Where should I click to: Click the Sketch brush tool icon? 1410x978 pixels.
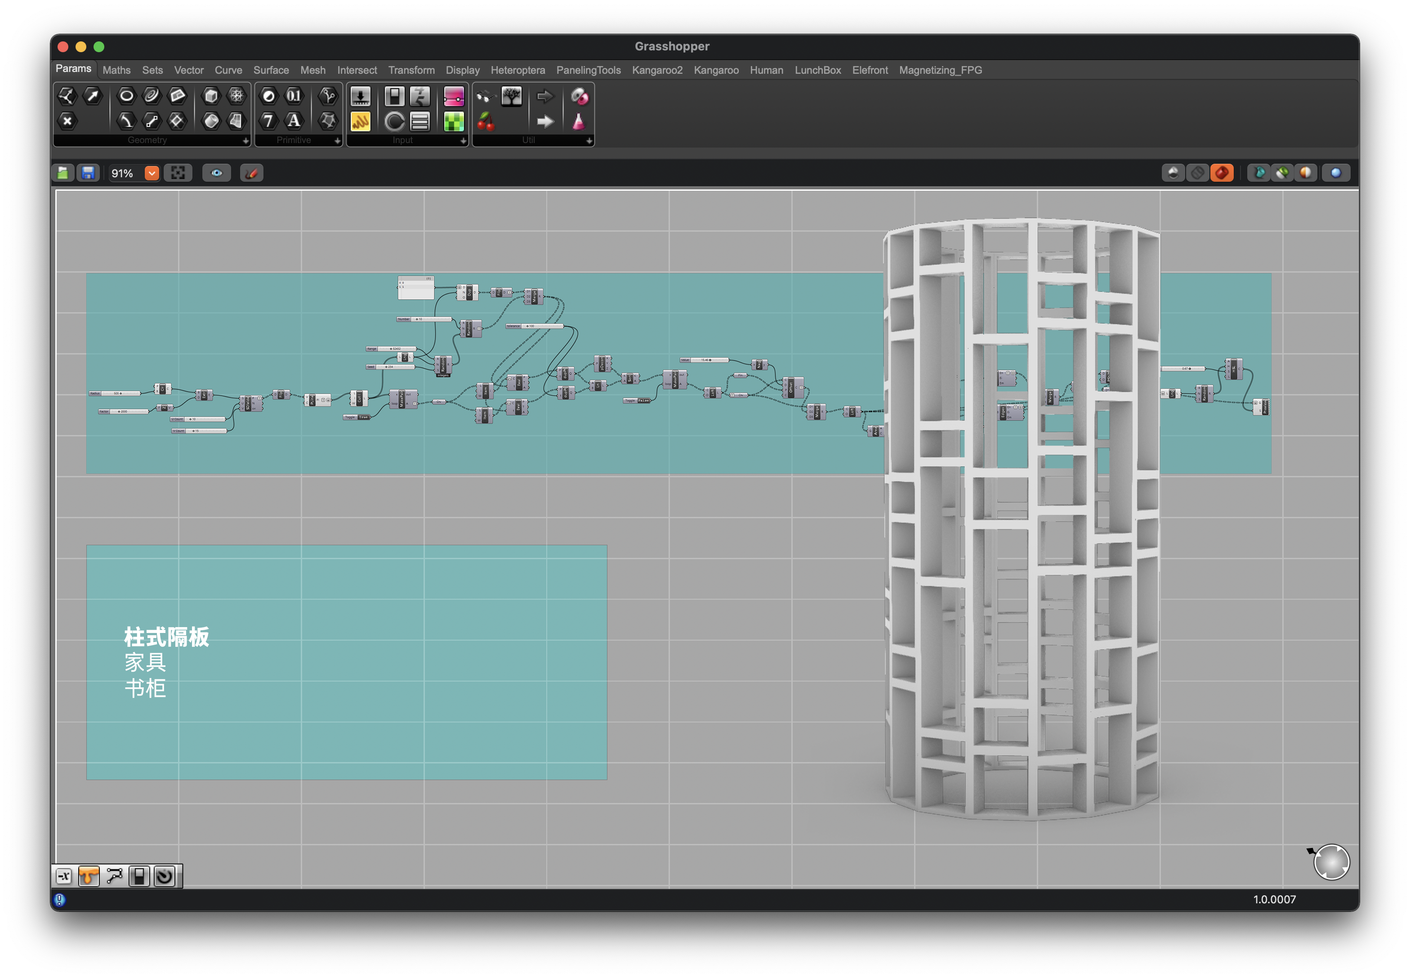pyautogui.click(x=251, y=173)
